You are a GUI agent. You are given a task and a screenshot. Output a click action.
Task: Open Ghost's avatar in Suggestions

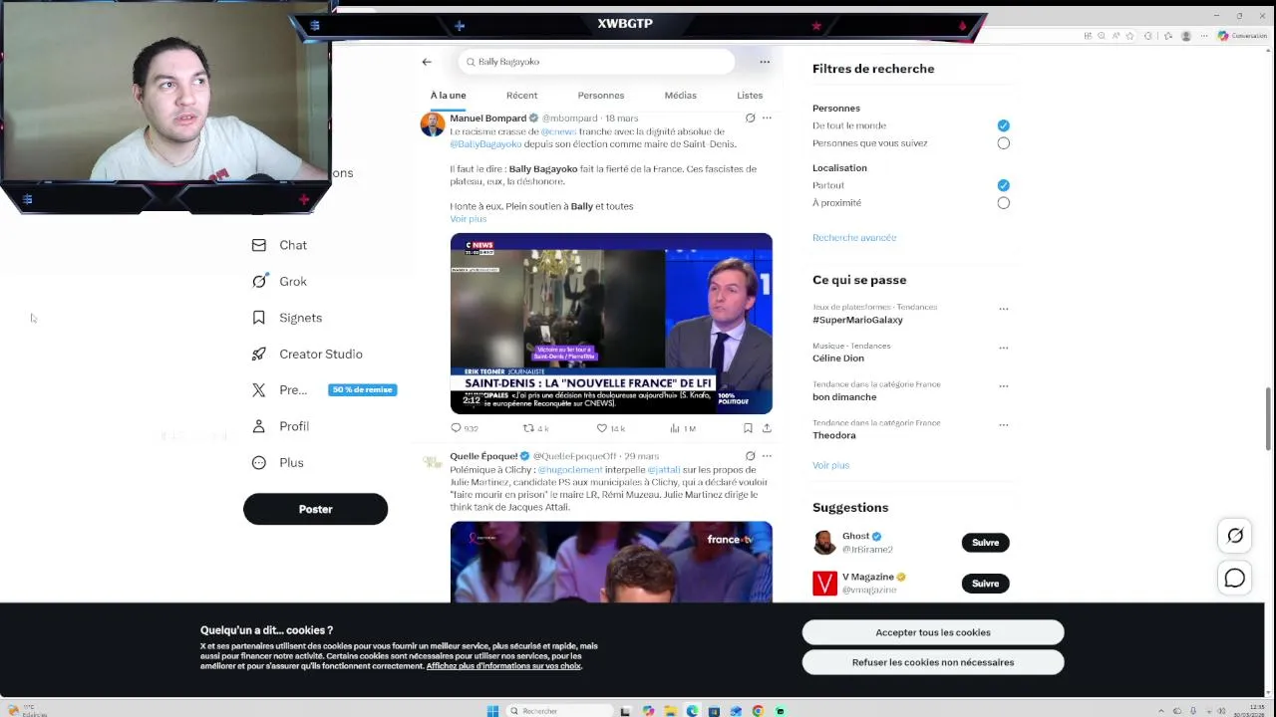(824, 543)
